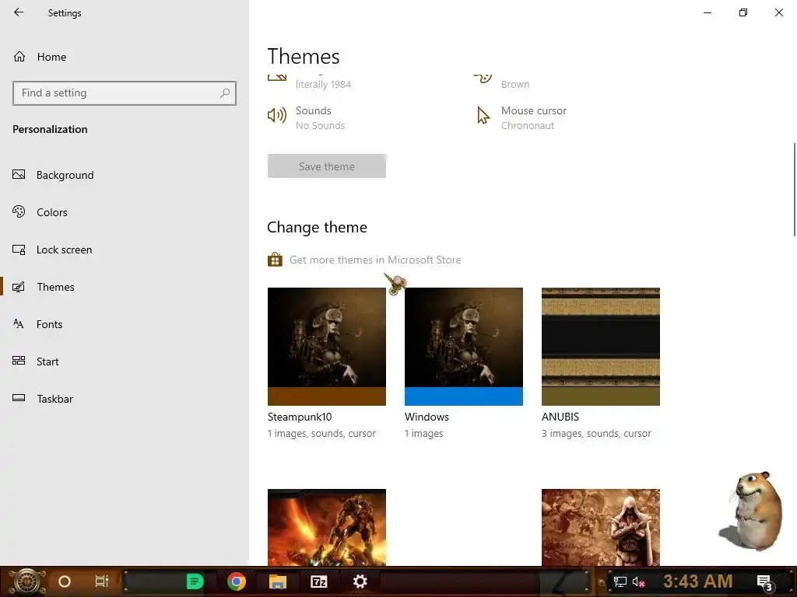This screenshot has height=597, width=797.
Task: Select the hooded assassin theme thumbnail
Action: click(601, 528)
